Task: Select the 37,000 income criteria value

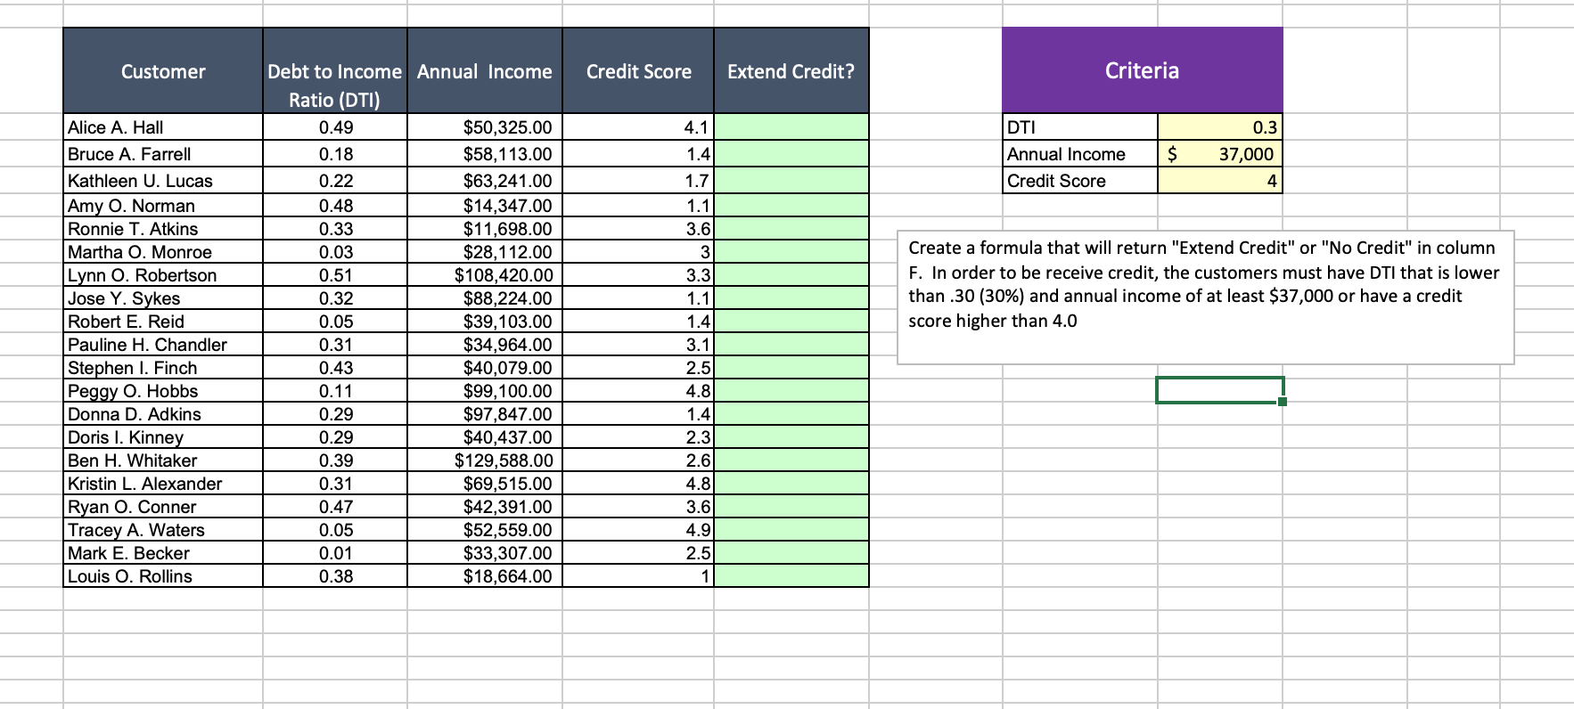Action: point(1220,154)
